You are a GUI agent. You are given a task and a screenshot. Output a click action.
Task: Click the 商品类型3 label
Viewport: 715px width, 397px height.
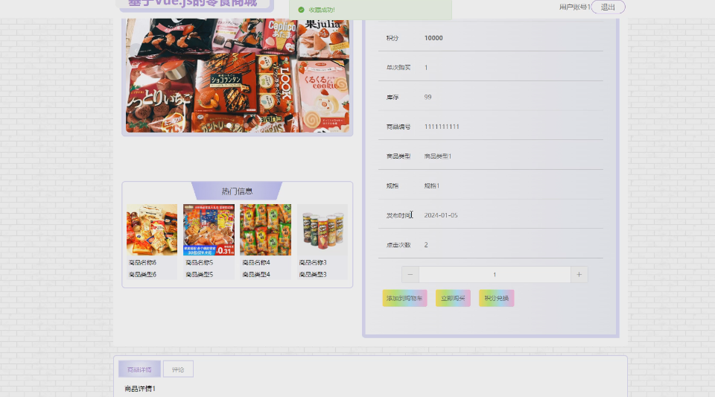pyautogui.click(x=313, y=274)
